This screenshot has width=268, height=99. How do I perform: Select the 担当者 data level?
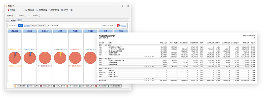(x=41, y=26)
